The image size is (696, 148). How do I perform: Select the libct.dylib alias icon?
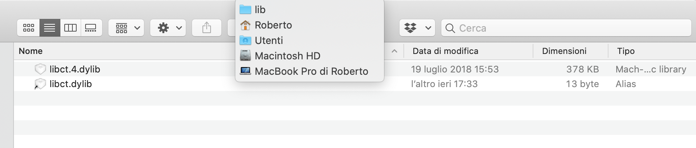(x=40, y=84)
